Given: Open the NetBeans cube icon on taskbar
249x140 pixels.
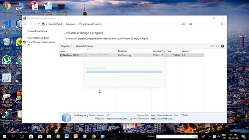Looking at the screenshot, I should click(85, 136).
